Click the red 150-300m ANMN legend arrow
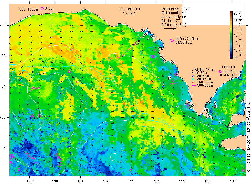The height and width of the screenshot is (185, 252). [x=194, y=82]
